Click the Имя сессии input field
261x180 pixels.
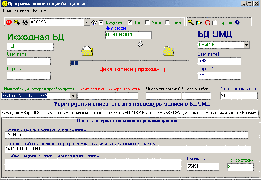point(128,35)
